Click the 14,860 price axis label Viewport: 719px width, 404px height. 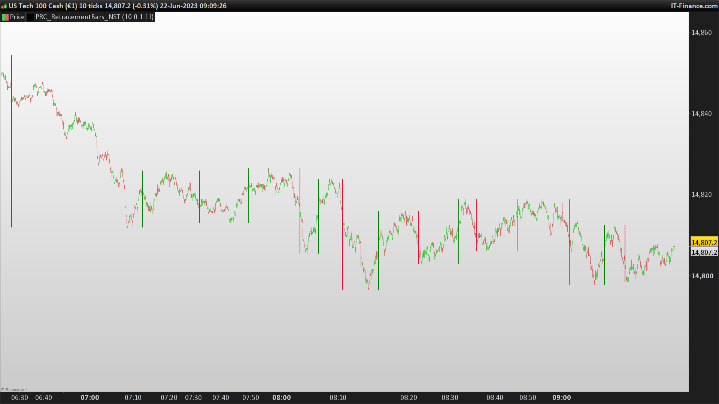pos(701,33)
